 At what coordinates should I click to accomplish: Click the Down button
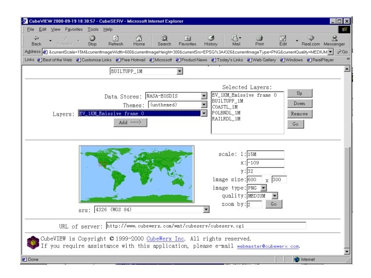click(299, 103)
